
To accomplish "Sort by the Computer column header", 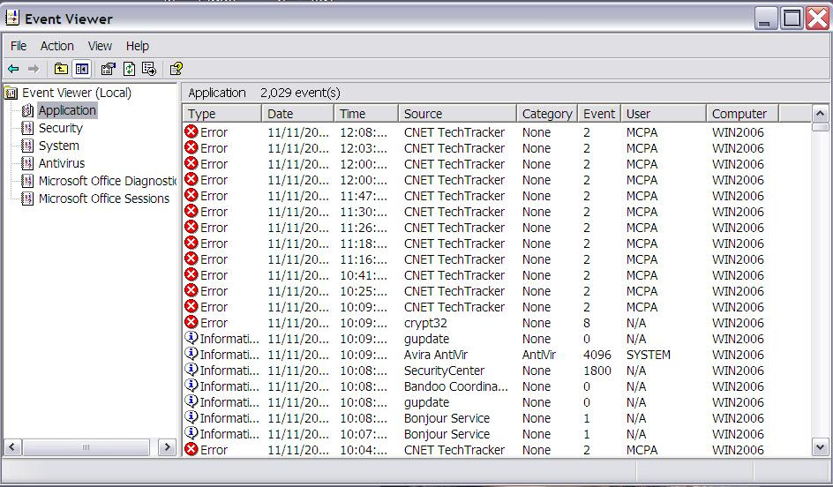I will click(743, 114).
